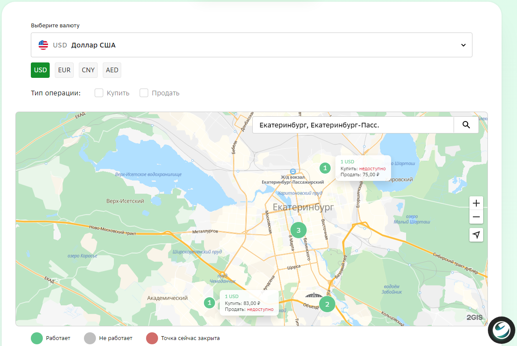This screenshot has width=517, height=346.
Task: Click marker 1 near Академический
Action: pyautogui.click(x=209, y=303)
